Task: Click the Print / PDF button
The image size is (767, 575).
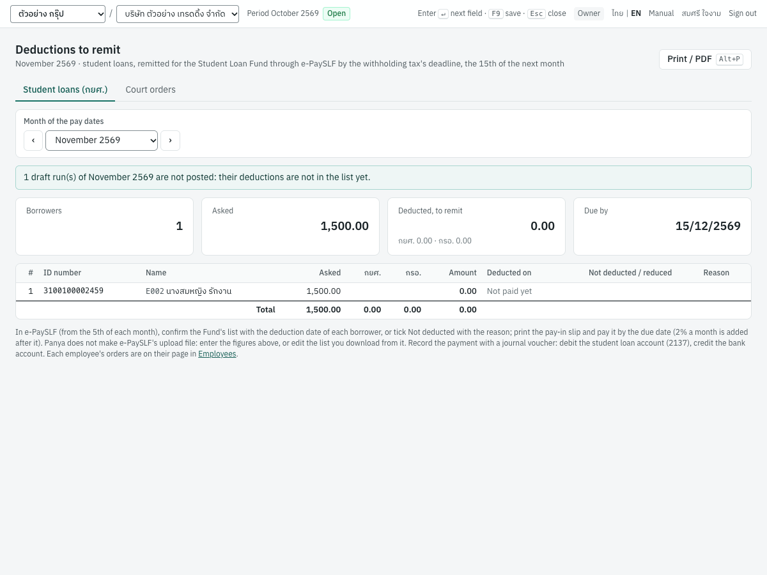Action: 705,59
